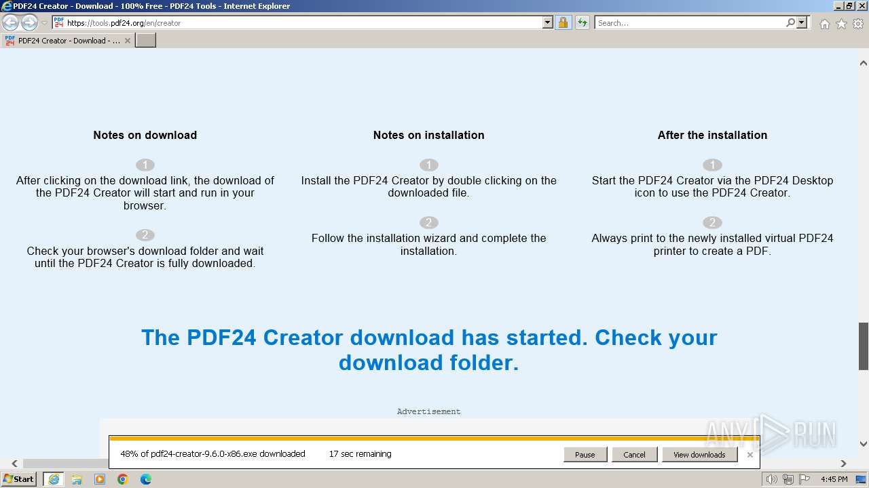Pause the pdf24-creator download
The image size is (869, 488).
[x=585, y=455]
